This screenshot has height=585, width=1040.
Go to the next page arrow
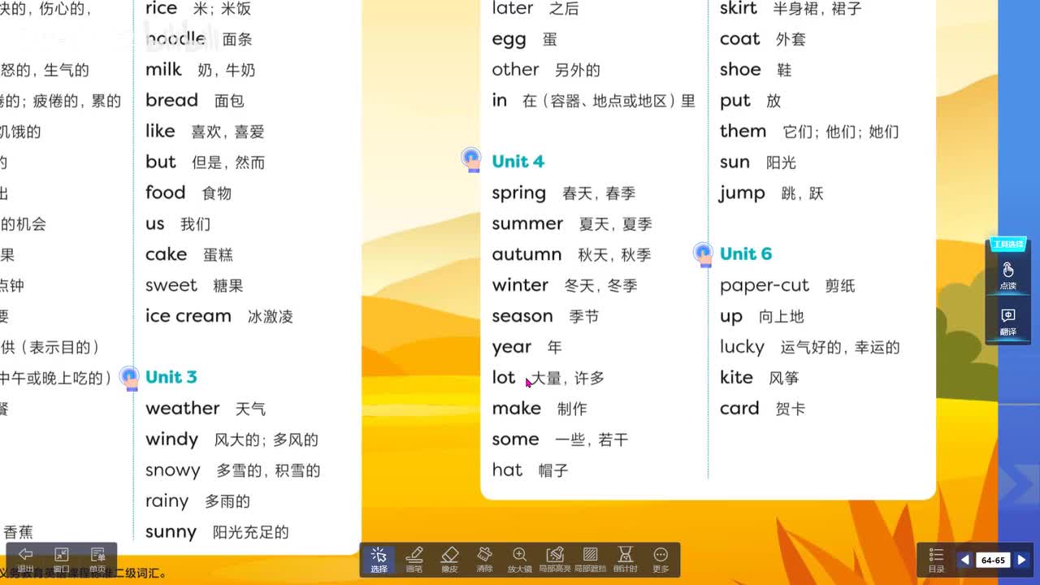tap(1022, 560)
